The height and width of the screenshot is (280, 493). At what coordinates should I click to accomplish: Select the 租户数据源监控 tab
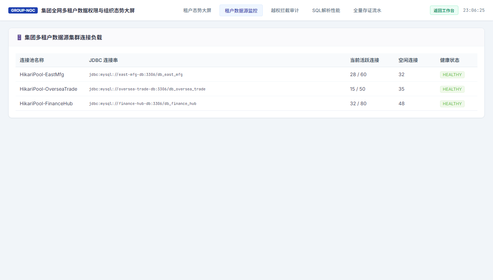coord(241,10)
